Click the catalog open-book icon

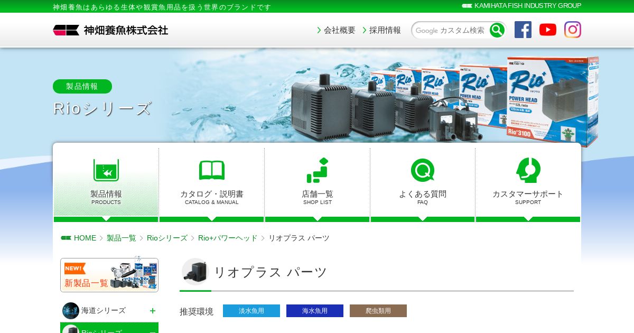click(x=212, y=170)
